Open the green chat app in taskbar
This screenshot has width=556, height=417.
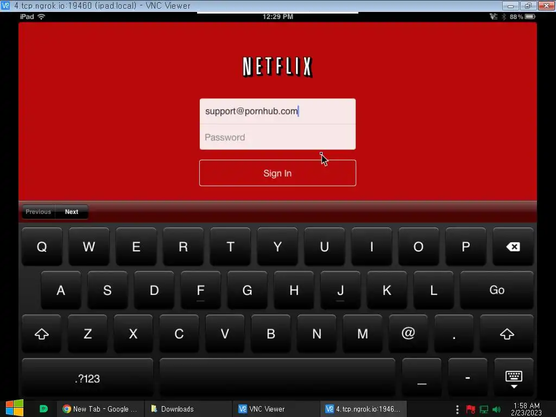point(43,409)
